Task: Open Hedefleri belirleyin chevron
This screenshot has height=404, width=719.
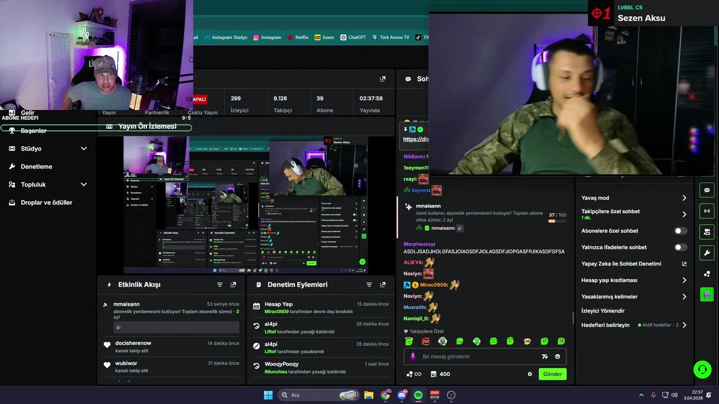Action: point(684,325)
